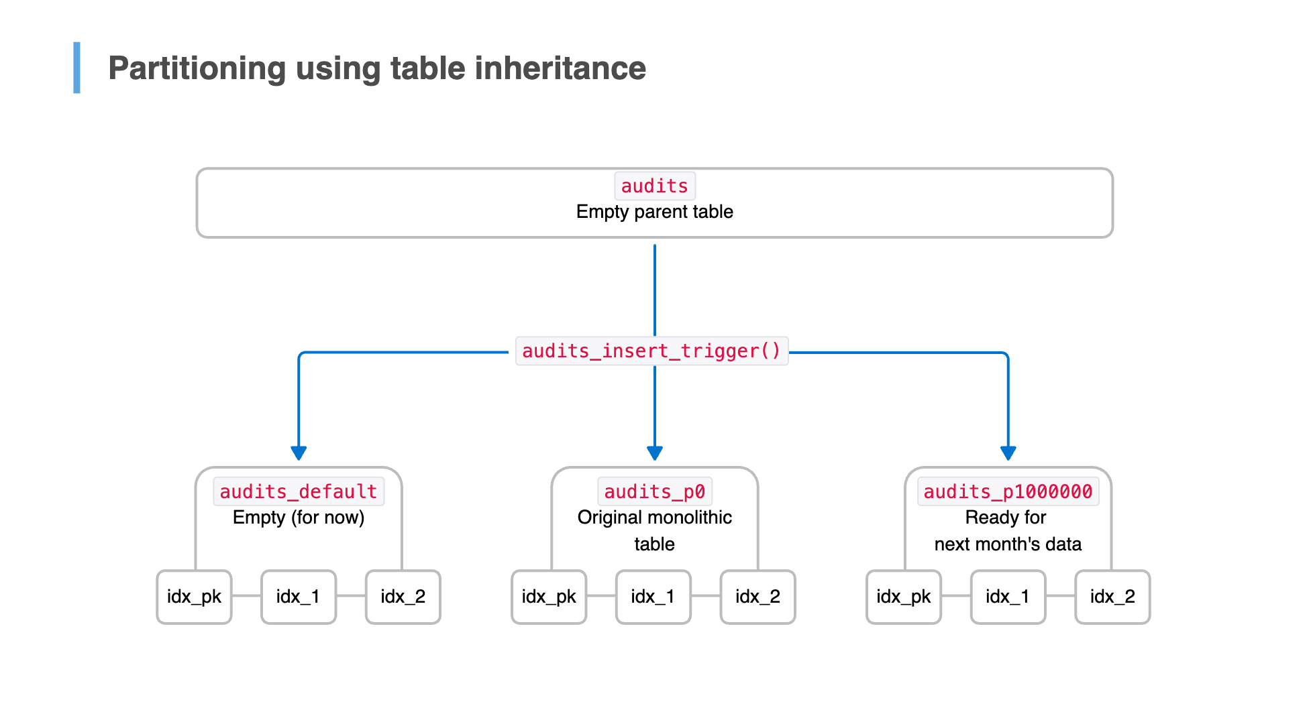
Task: Click the slide title about partitioning
Action: (x=376, y=68)
